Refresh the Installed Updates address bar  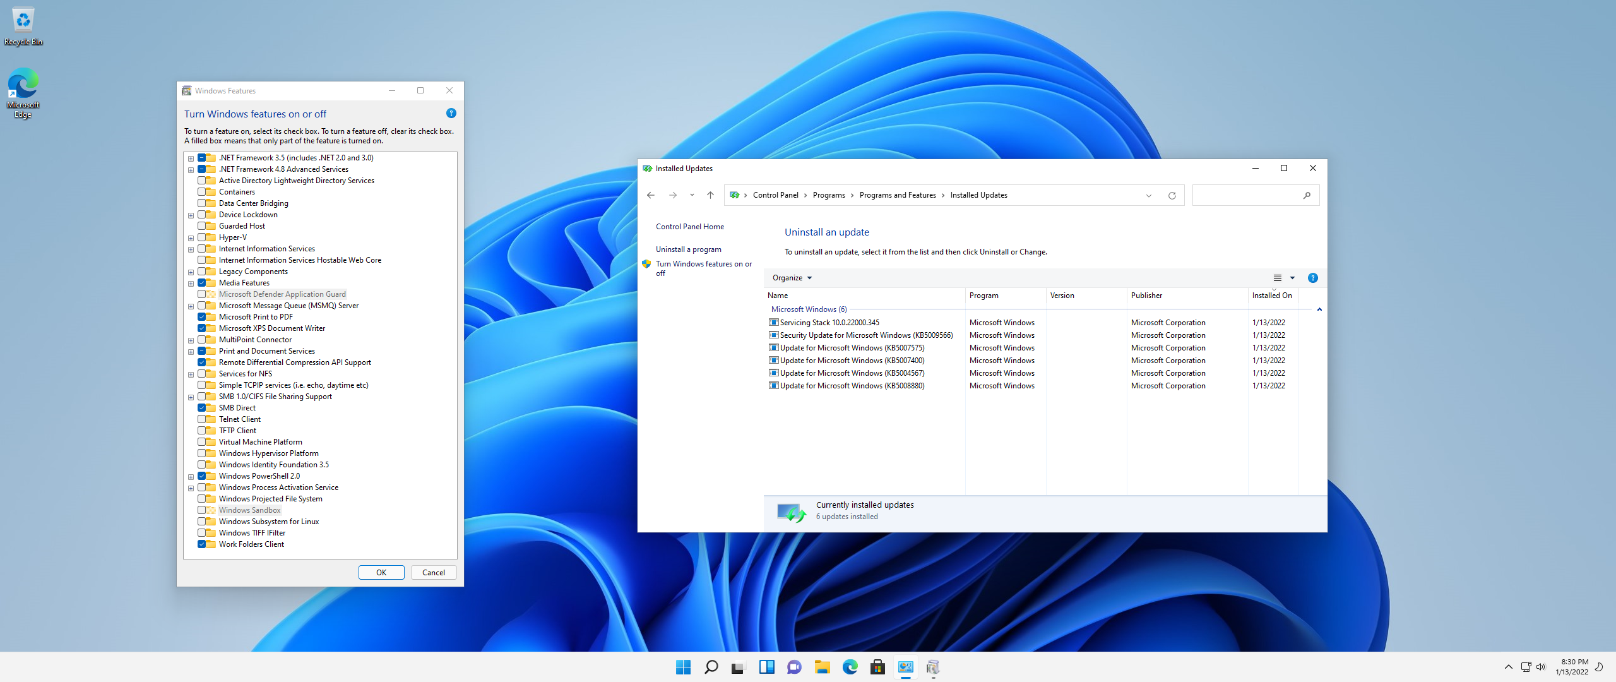[1172, 196]
